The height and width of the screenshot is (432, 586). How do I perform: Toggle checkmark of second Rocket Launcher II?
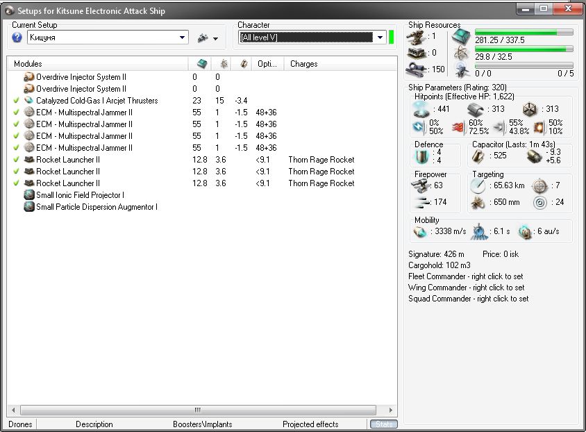(16, 171)
